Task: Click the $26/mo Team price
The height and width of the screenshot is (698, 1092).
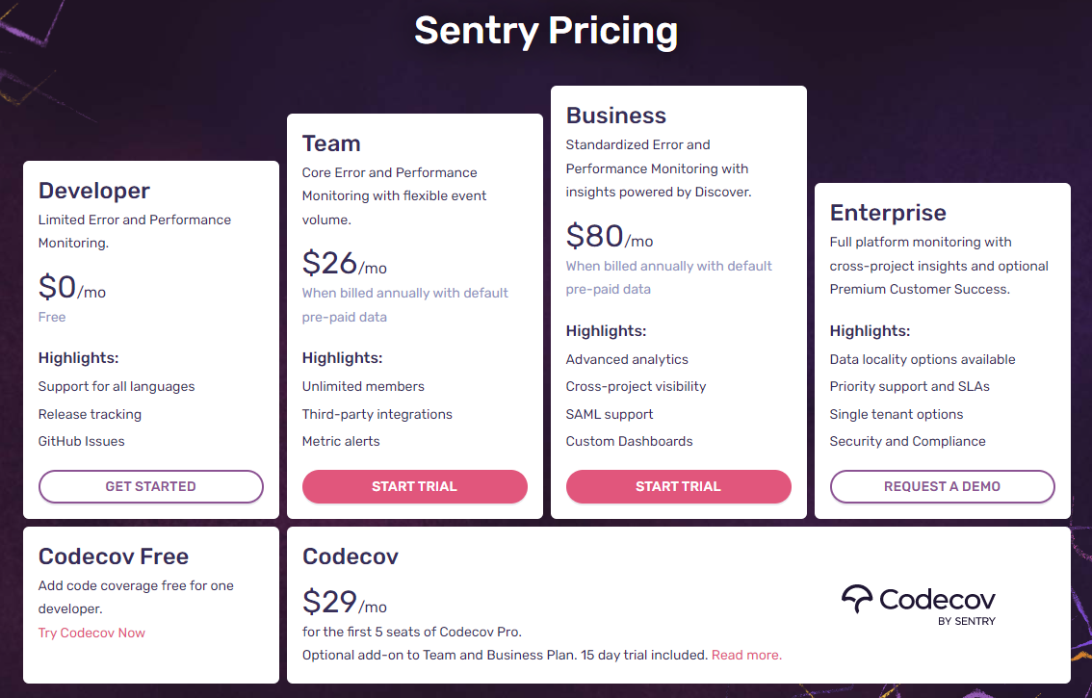Action: [x=345, y=264]
